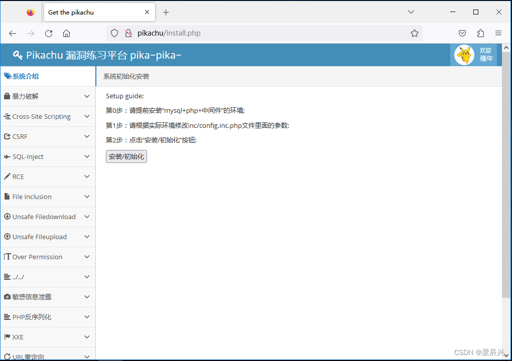
Task: Show the list of all tabs
Action: click(411, 12)
